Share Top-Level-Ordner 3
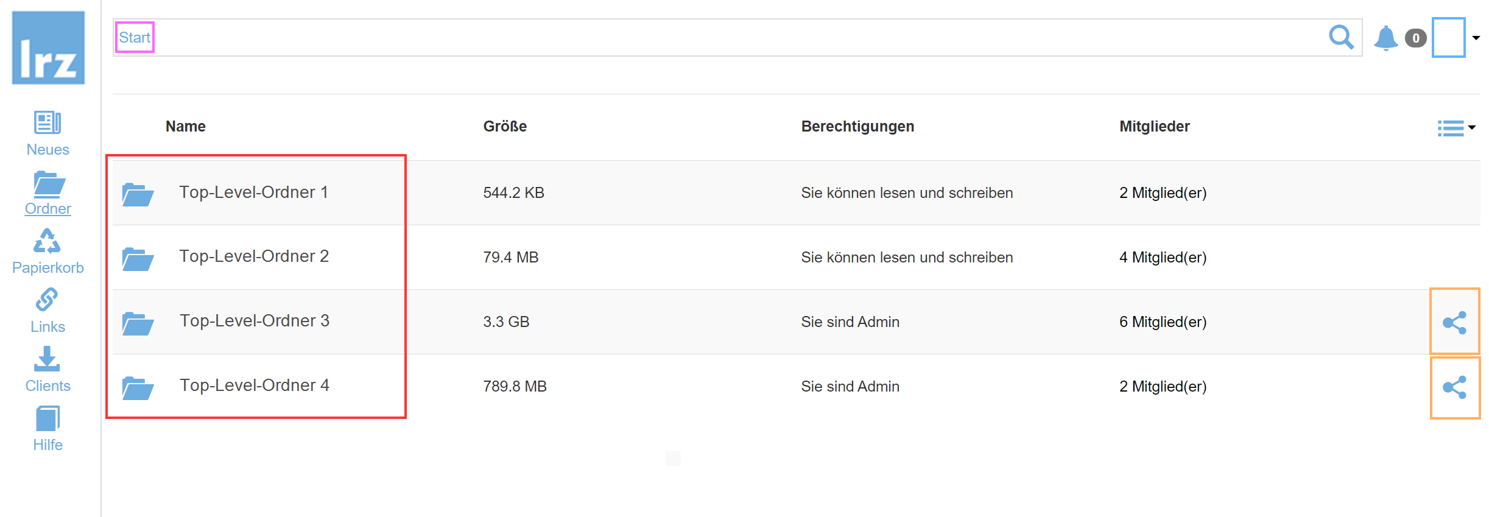1489x517 pixels. [1454, 322]
